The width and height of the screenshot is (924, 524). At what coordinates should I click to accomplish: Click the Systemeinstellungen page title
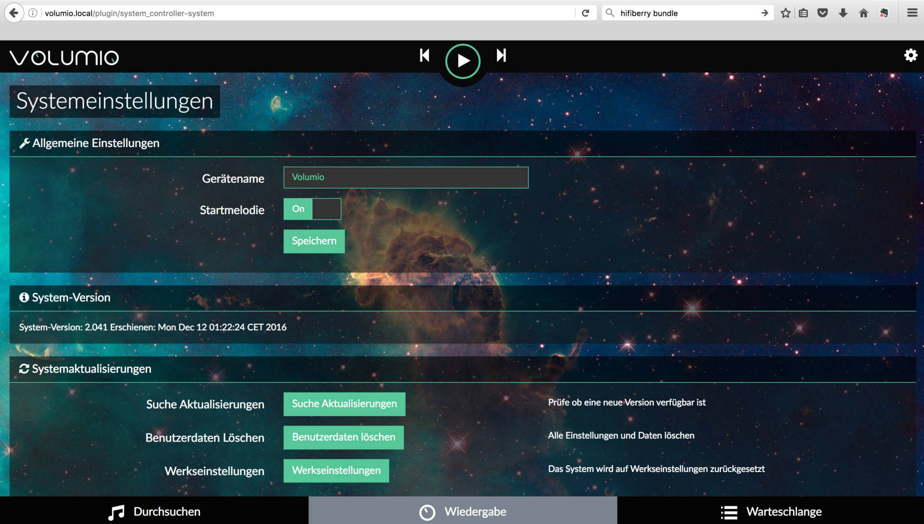[x=115, y=101]
